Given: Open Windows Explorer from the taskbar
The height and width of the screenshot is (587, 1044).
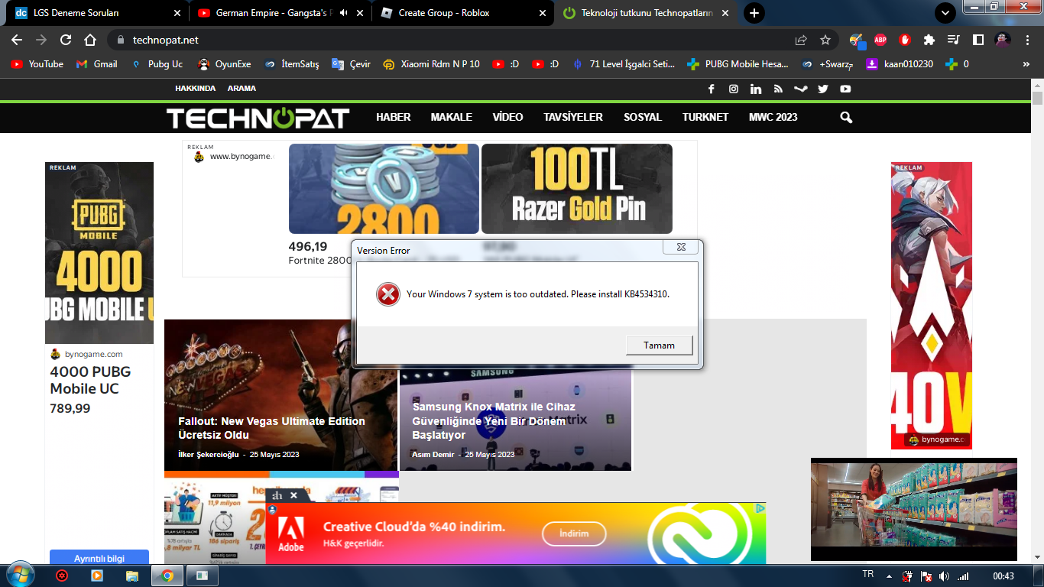Looking at the screenshot, I should (x=132, y=576).
